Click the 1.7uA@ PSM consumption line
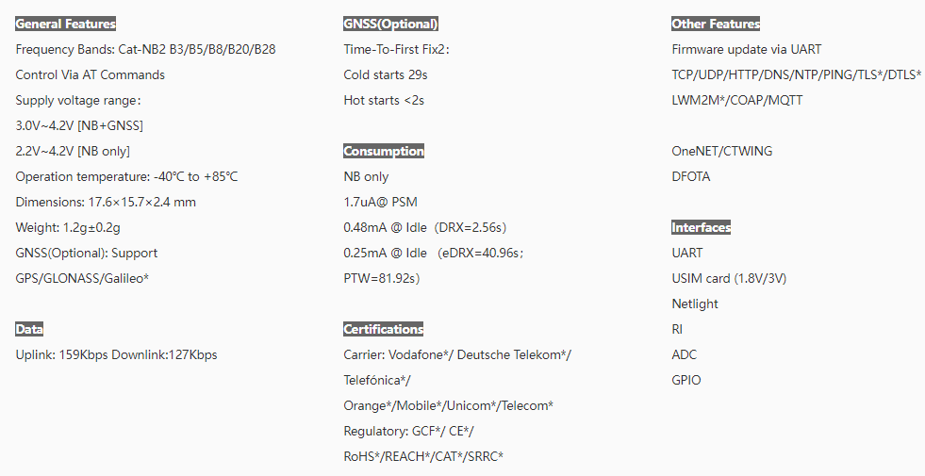This screenshot has height=476, width=925. point(381,203)
